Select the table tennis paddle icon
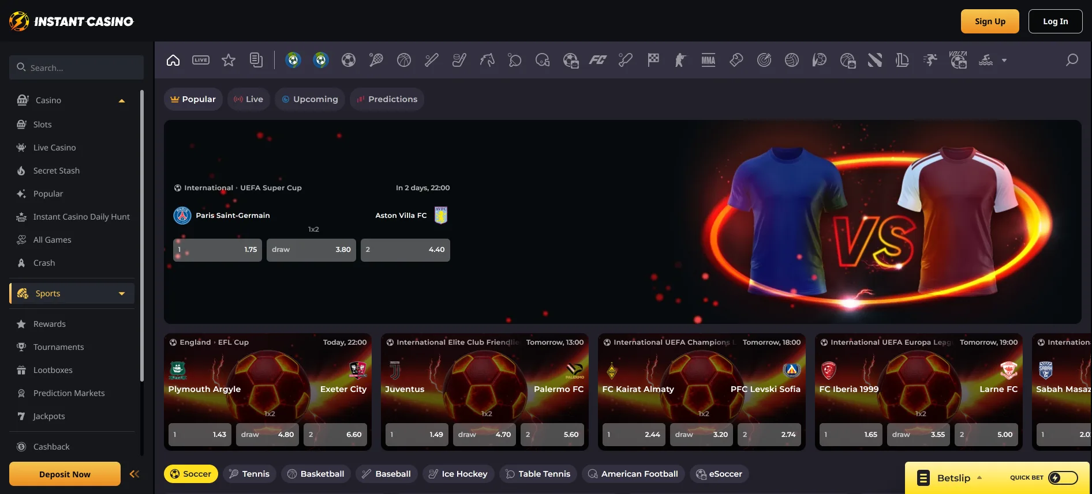Image resolution: width=1092 pixels, height=494 pixels. coord(515,60)
